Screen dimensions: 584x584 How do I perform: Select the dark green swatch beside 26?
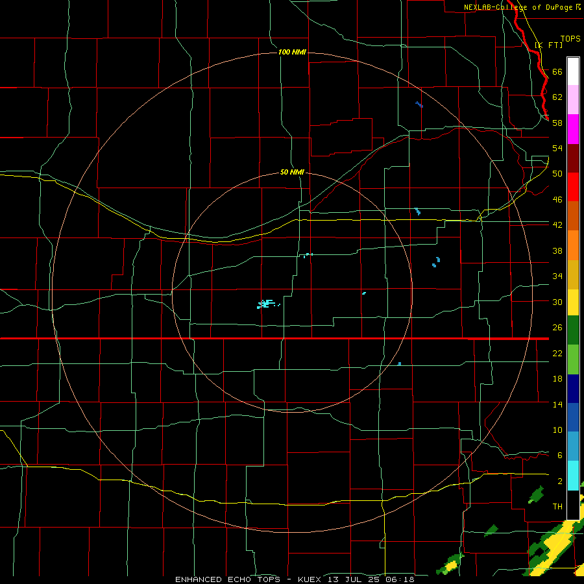click(573, 330)
